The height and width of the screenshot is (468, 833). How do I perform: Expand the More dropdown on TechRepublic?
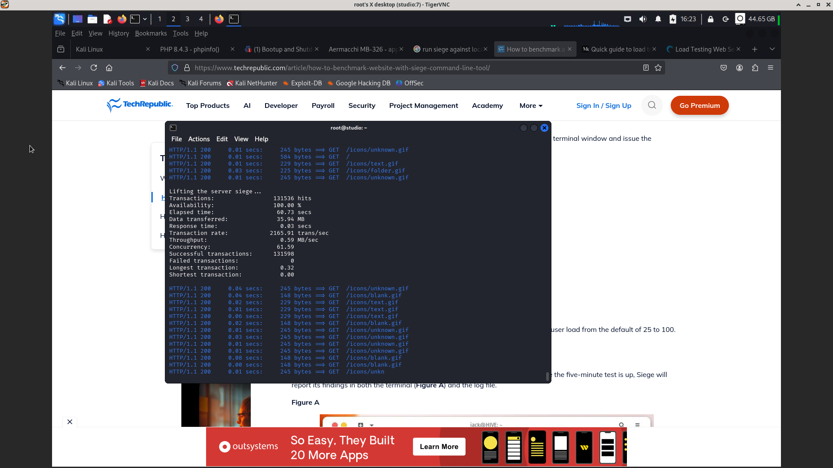pyautogui.click(x=531, y=106)
